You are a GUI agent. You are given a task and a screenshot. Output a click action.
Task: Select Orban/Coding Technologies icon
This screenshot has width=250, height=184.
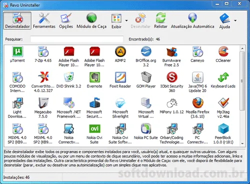coord(171,128)
